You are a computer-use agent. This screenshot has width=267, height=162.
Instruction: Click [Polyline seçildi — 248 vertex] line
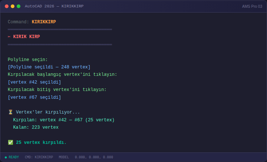(x=49, y=67)
